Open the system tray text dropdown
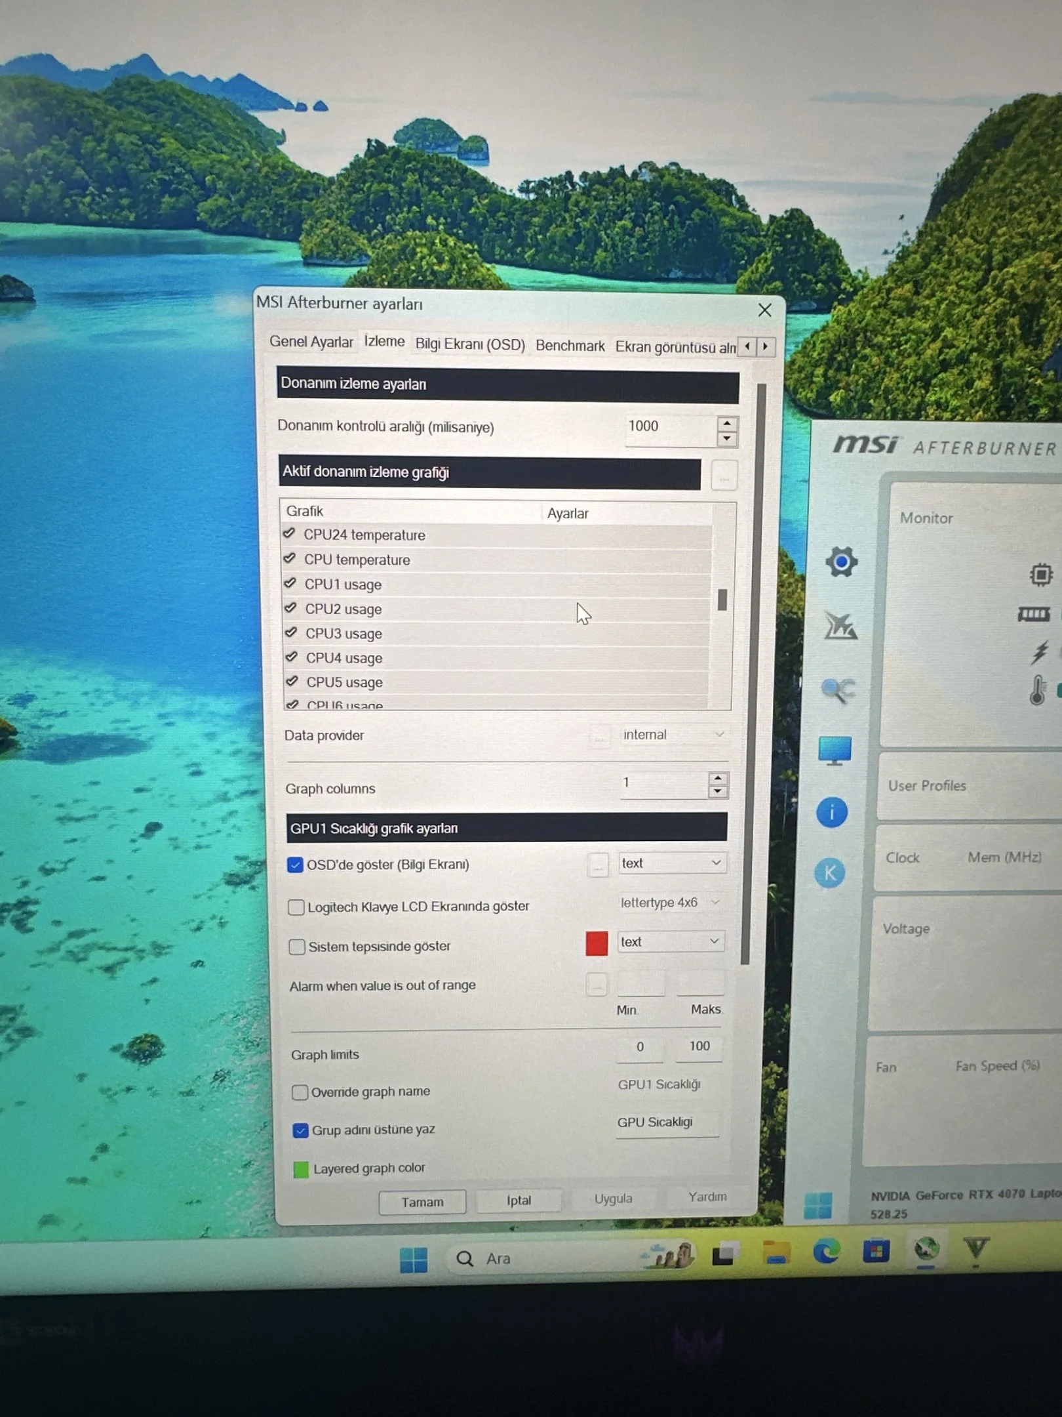This screenshot has height=1417, width=1062. tap(671, 942)
